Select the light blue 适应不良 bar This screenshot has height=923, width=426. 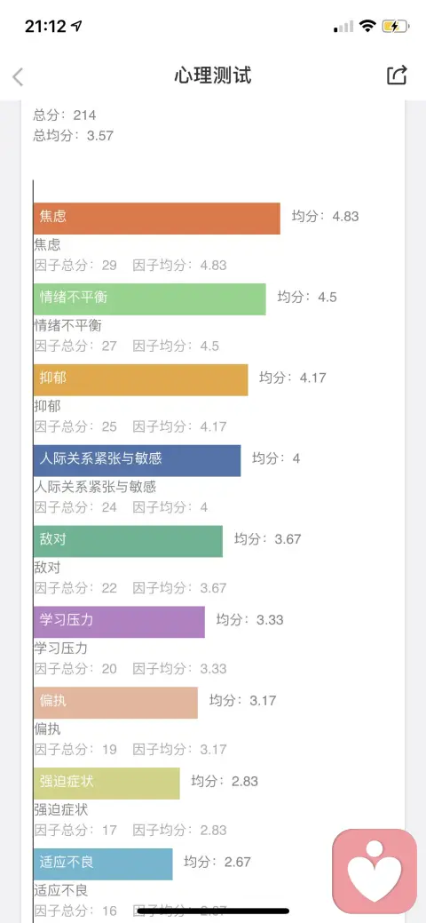point(103,863)
